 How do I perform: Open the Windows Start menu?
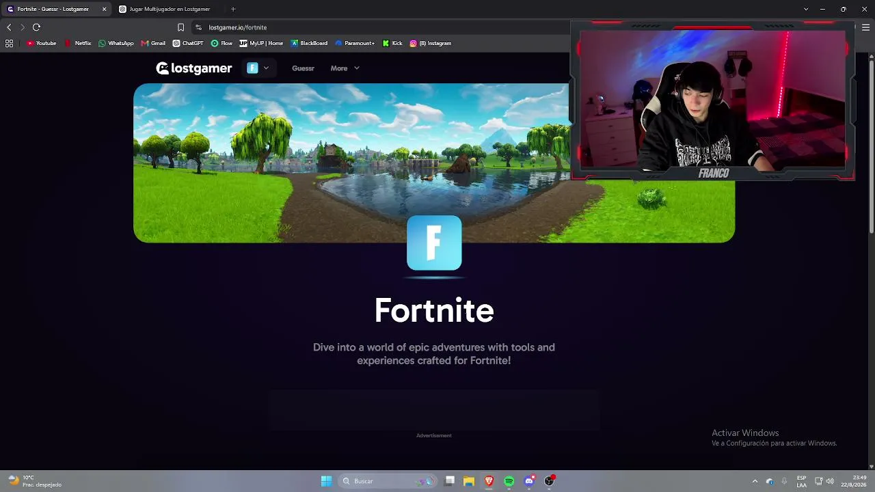coord(326,481)
